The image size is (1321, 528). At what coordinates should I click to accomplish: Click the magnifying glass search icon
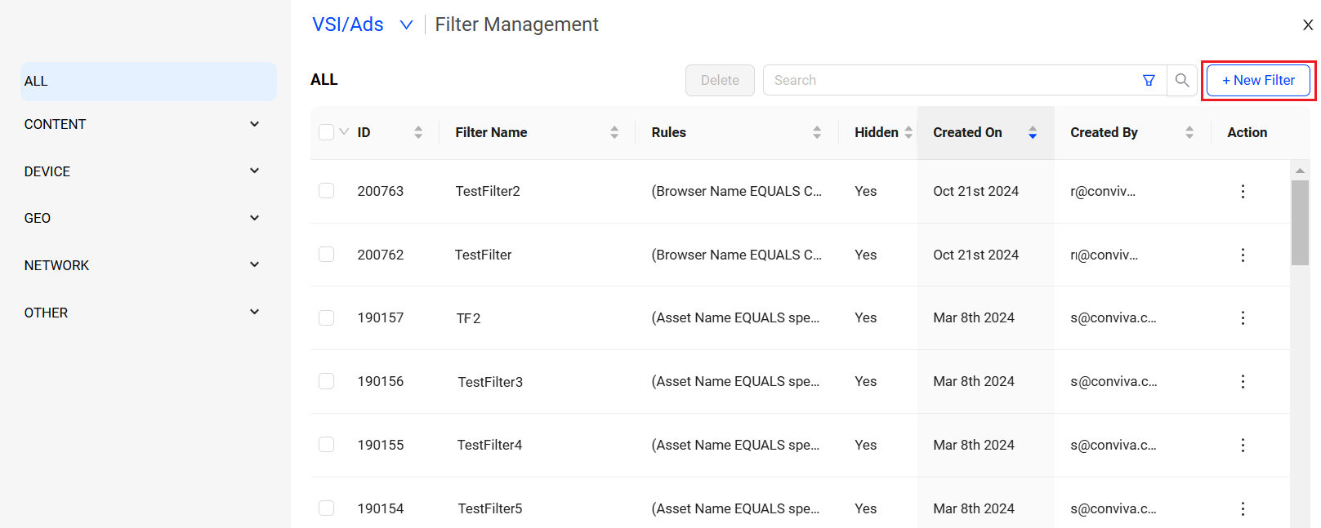1181,80
